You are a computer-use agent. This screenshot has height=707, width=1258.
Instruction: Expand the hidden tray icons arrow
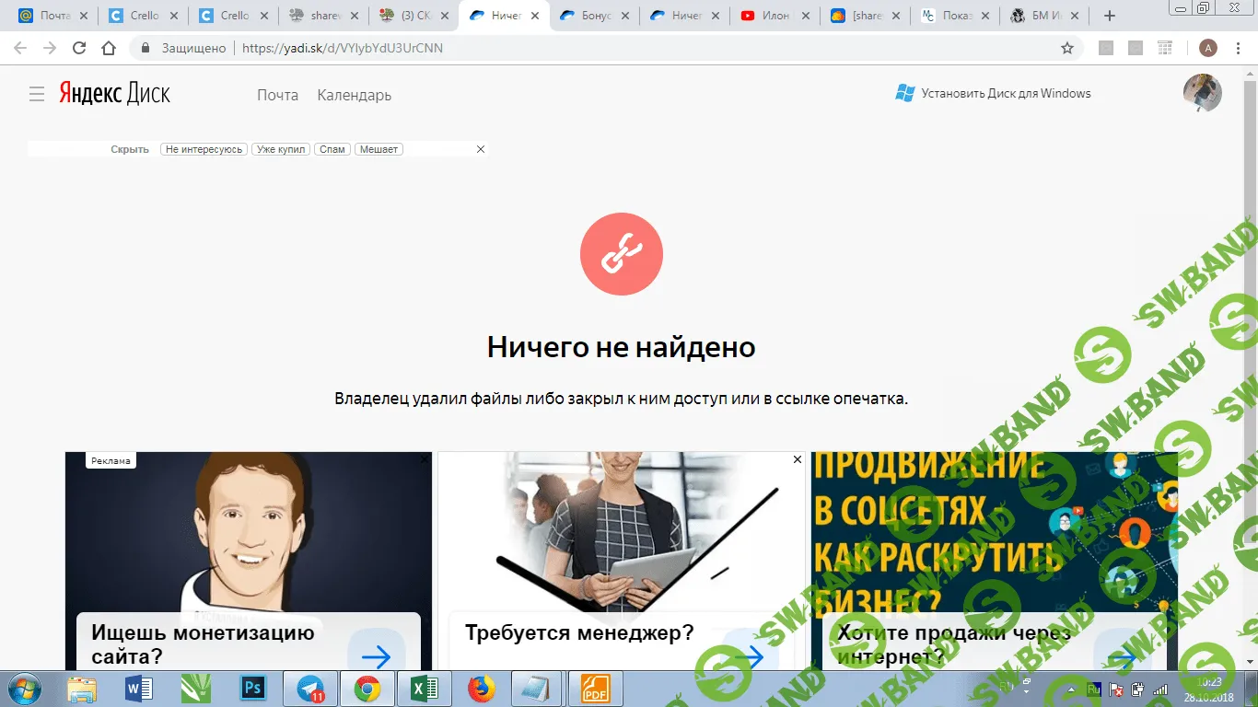1070,688
